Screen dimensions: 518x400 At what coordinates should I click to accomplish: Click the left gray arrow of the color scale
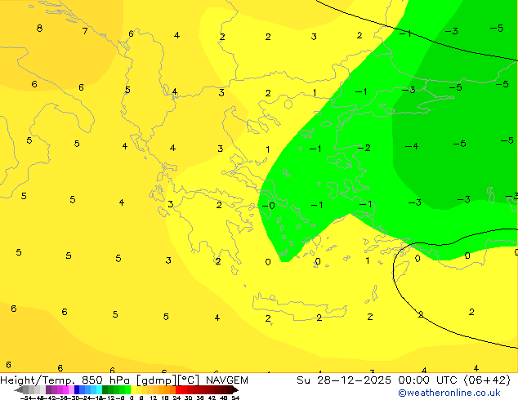19,389
